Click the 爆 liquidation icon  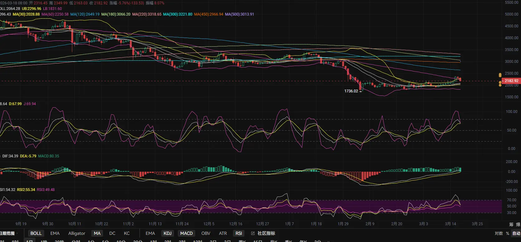pos(518,224)
